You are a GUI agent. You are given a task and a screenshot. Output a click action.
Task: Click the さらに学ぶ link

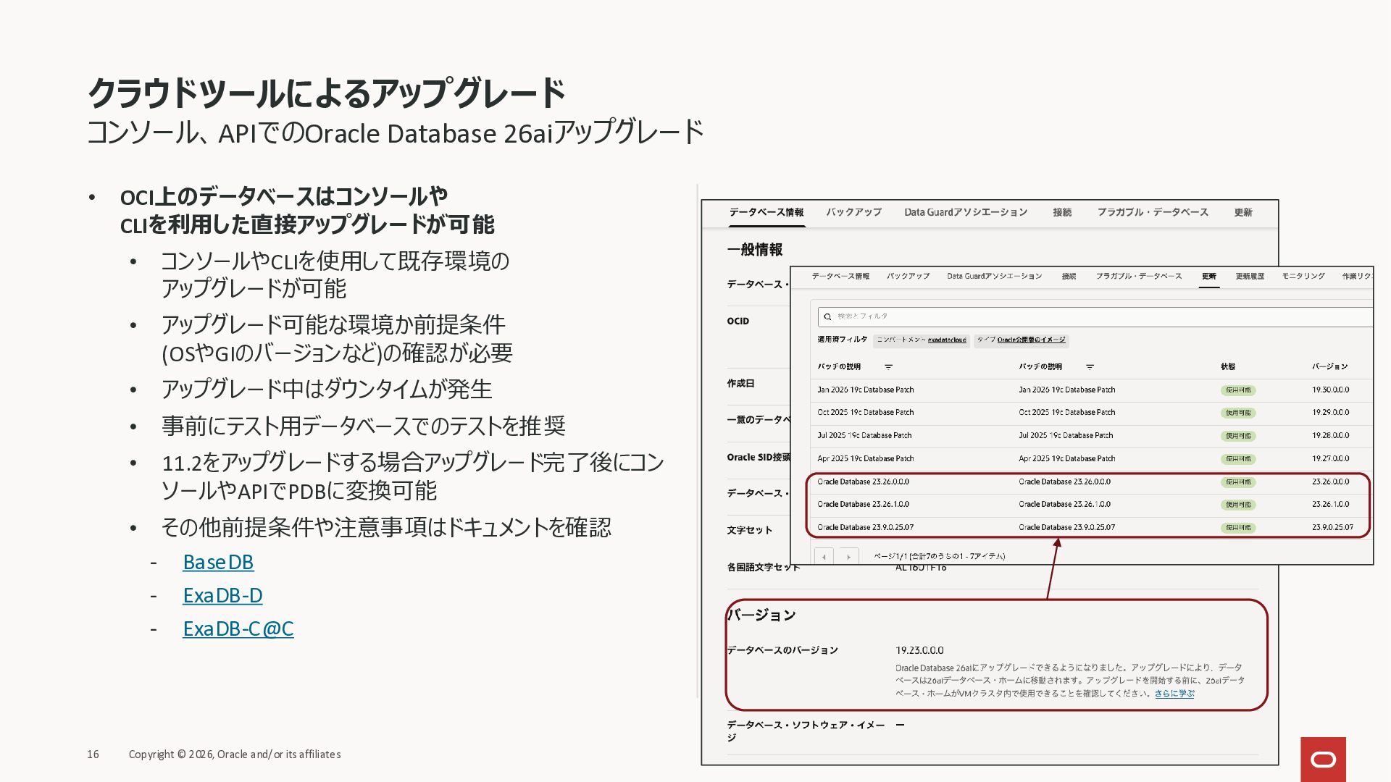[x=1174, y=694]
